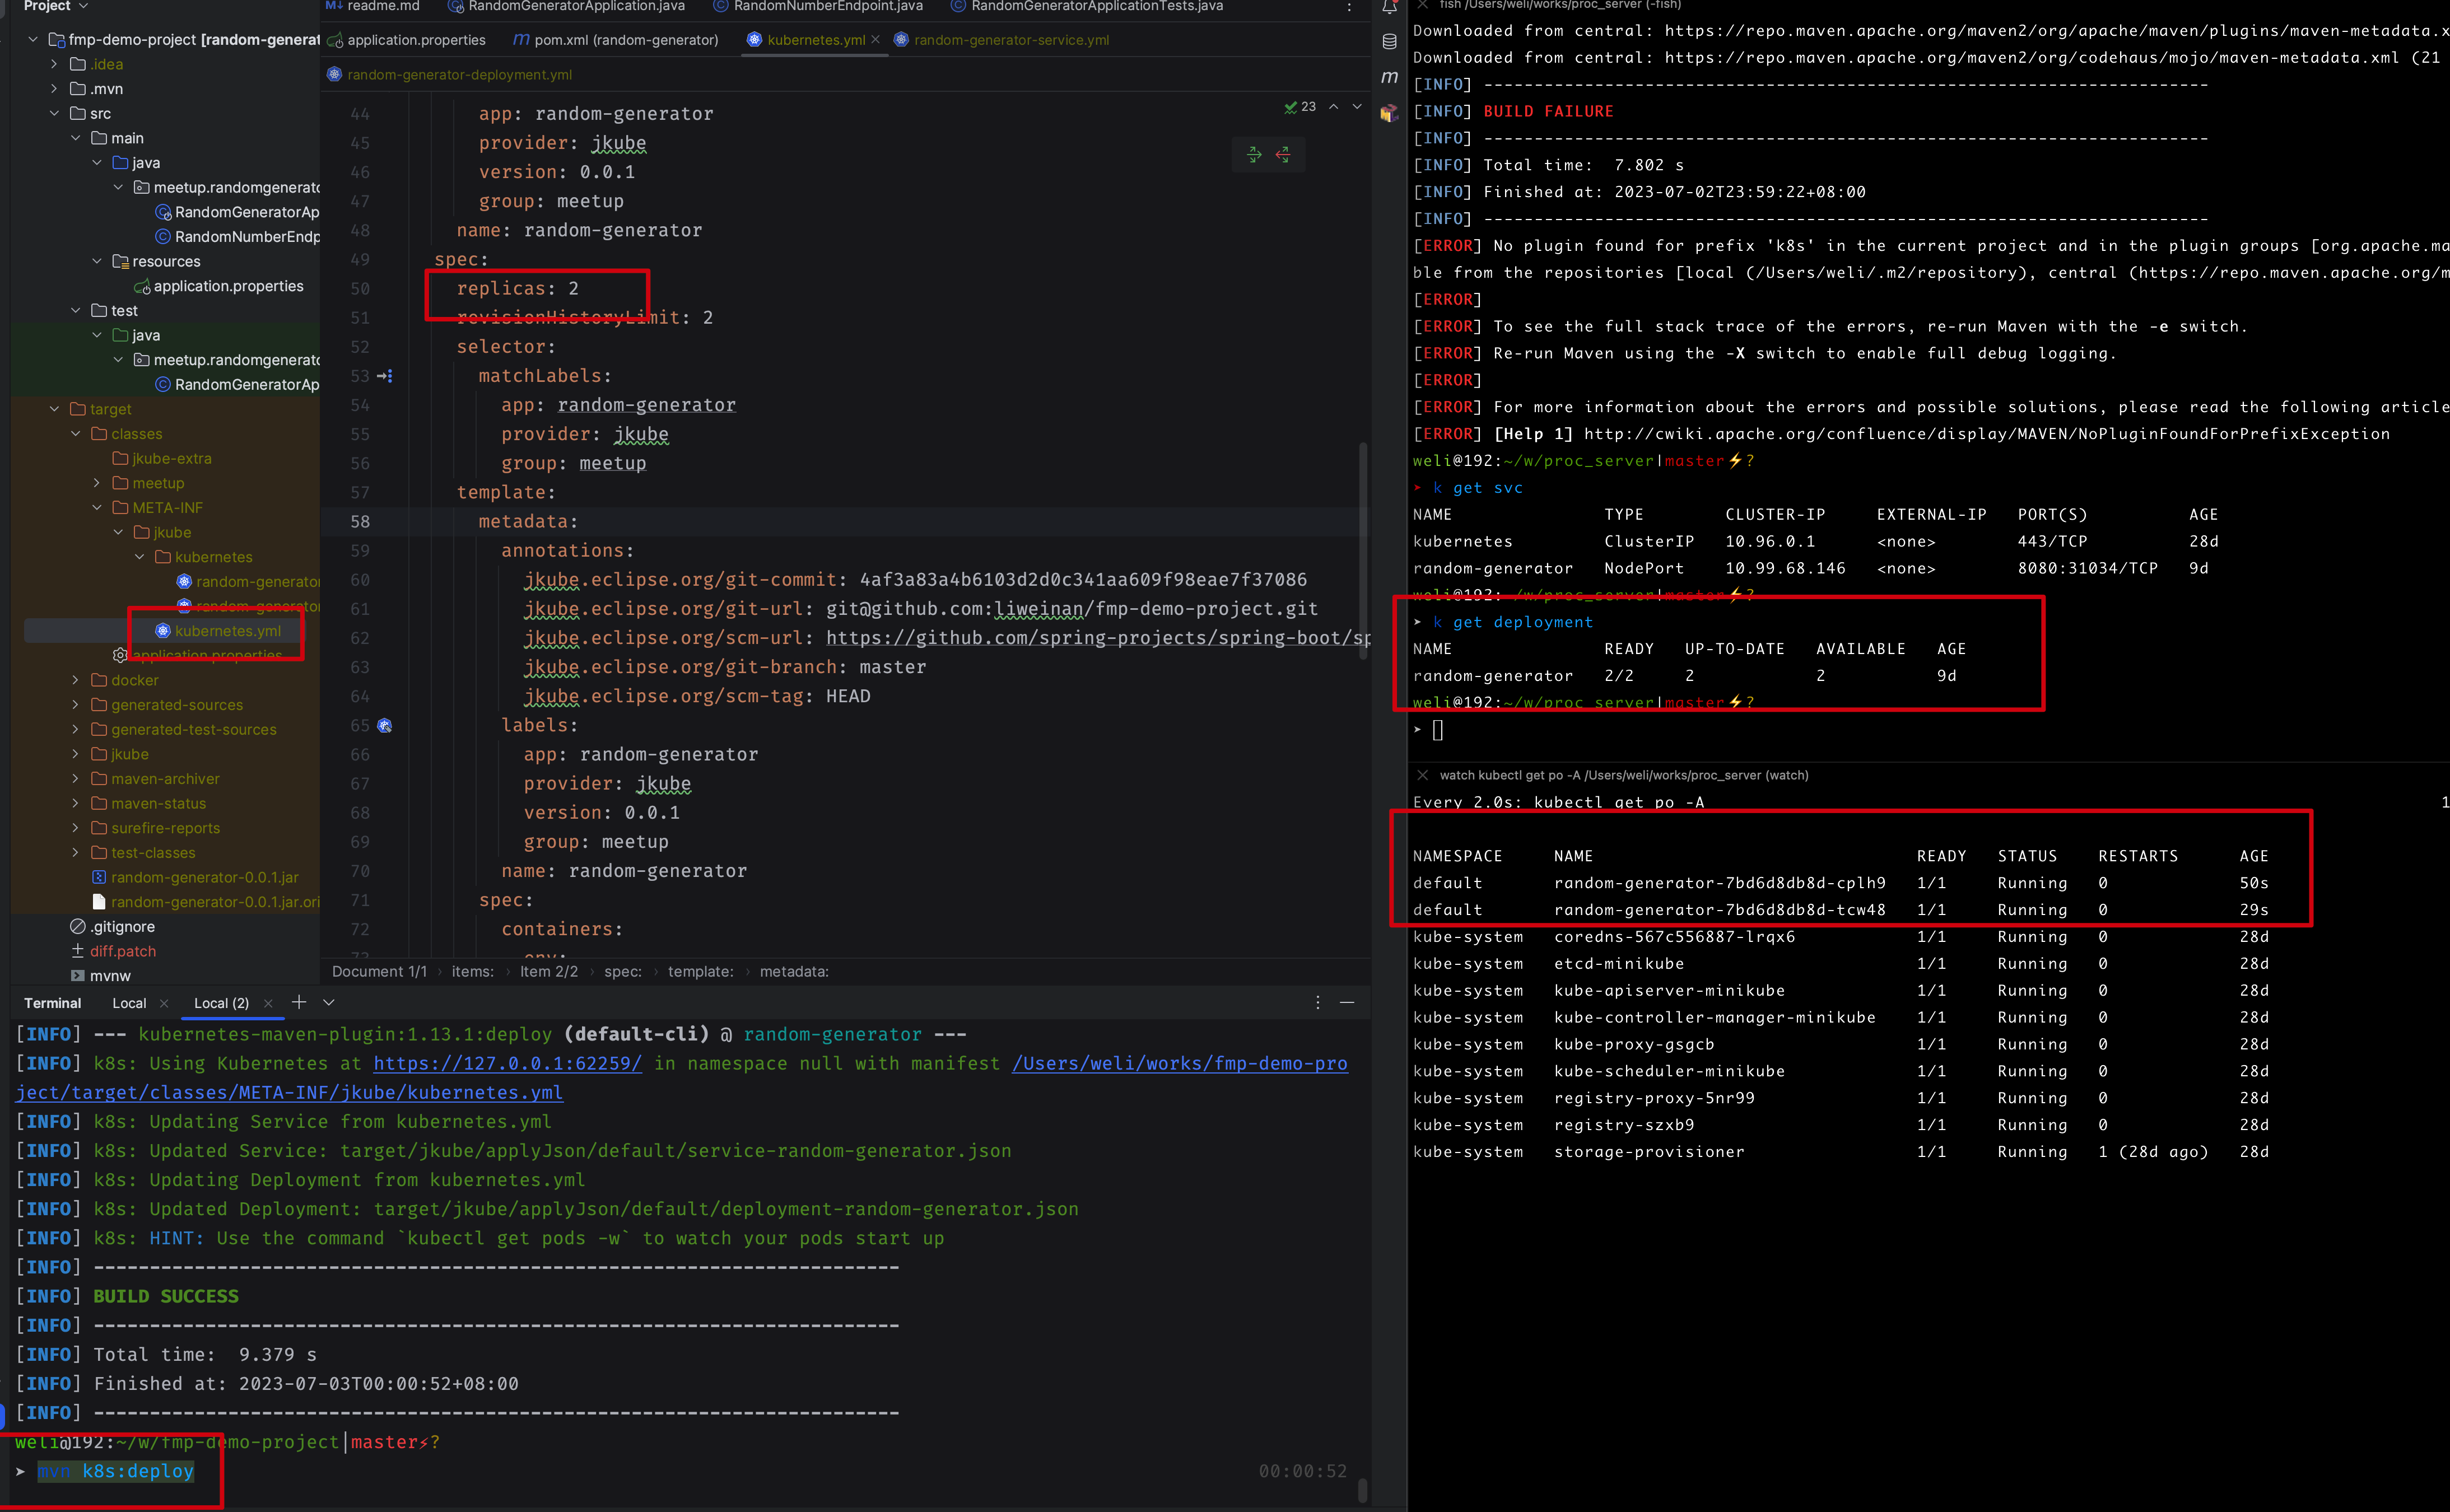This screenshot has width=2450, height=1512.
Task: Expand the .mvn folder
Action: (x=54, y=89)
